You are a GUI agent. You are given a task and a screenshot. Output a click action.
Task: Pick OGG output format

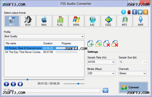108,21
